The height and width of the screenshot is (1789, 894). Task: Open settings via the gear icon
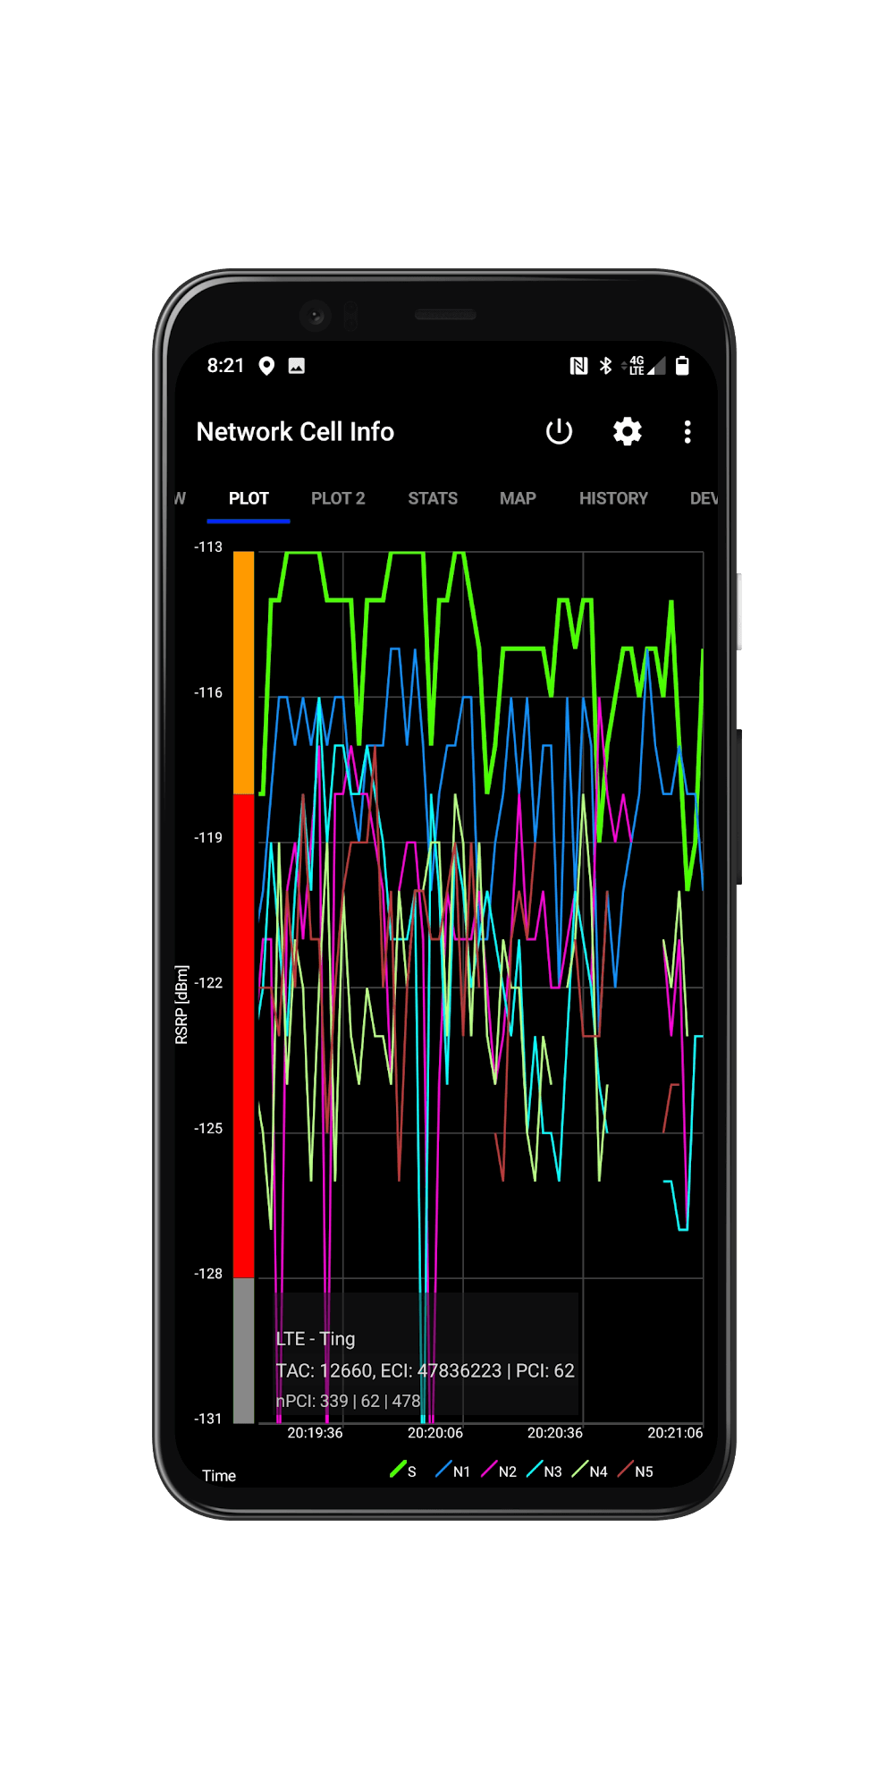pyautogui.click(x=628, y=432)
